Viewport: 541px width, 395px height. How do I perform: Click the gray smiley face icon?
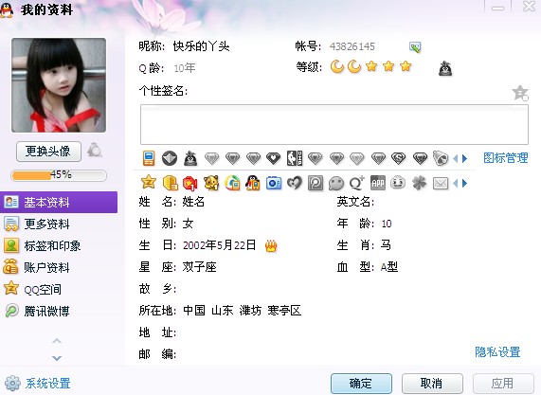coord(398,183)
